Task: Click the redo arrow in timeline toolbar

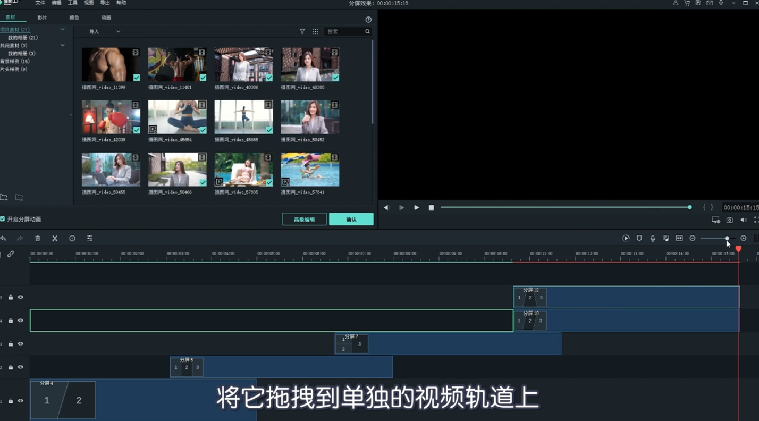Action: click(20, 239)
